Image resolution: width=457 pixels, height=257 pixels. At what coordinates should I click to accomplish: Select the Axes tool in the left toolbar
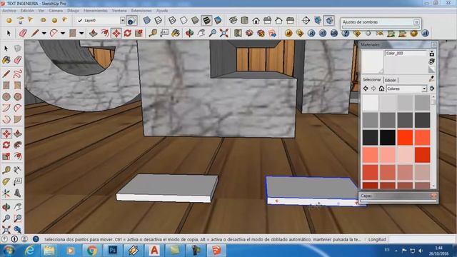click(6, 193)
